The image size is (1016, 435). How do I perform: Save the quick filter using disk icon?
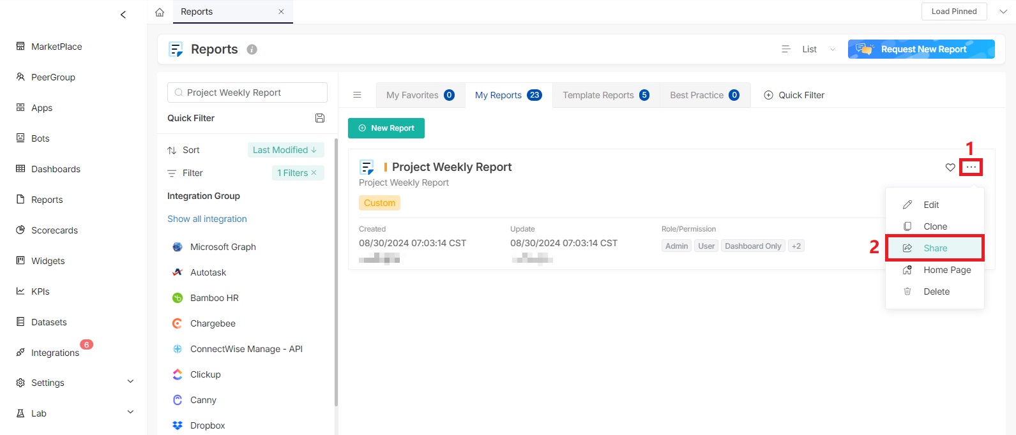click(x=320, y=118)
